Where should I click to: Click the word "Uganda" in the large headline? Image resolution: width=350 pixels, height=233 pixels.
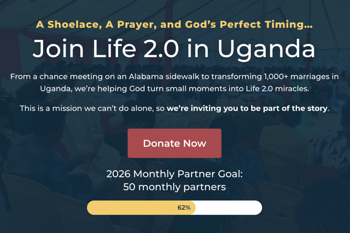pos(266,49)
